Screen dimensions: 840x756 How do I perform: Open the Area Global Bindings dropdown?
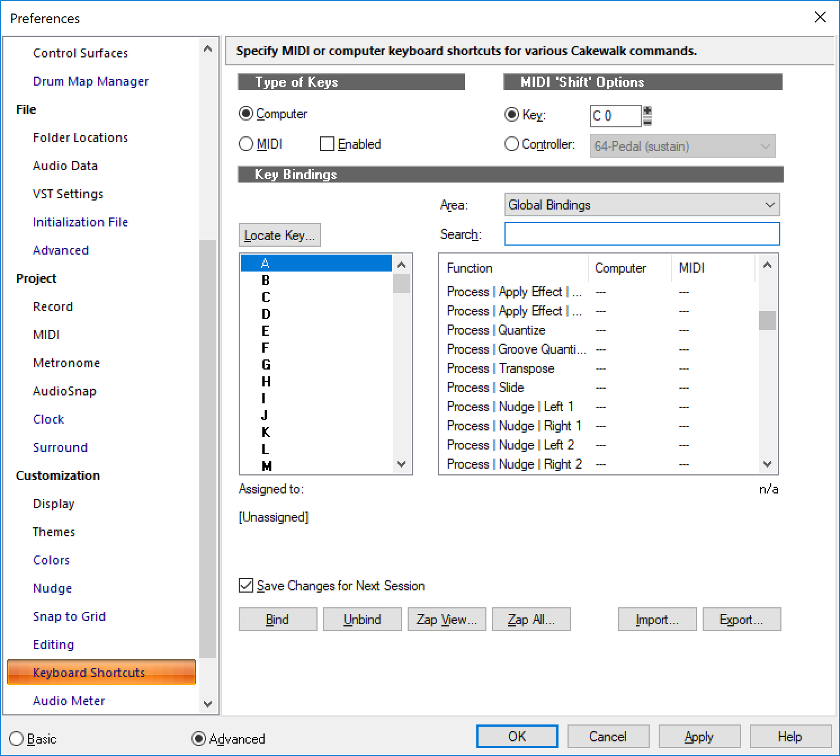point(642,205)
